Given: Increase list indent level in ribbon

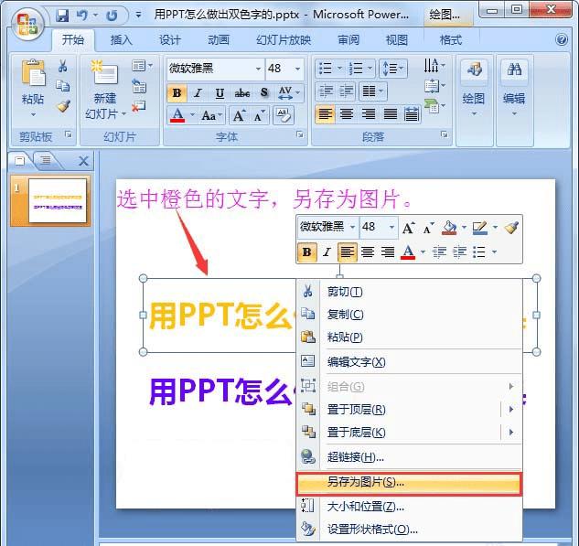Looking at the screenshot, I should pos(347,91).
